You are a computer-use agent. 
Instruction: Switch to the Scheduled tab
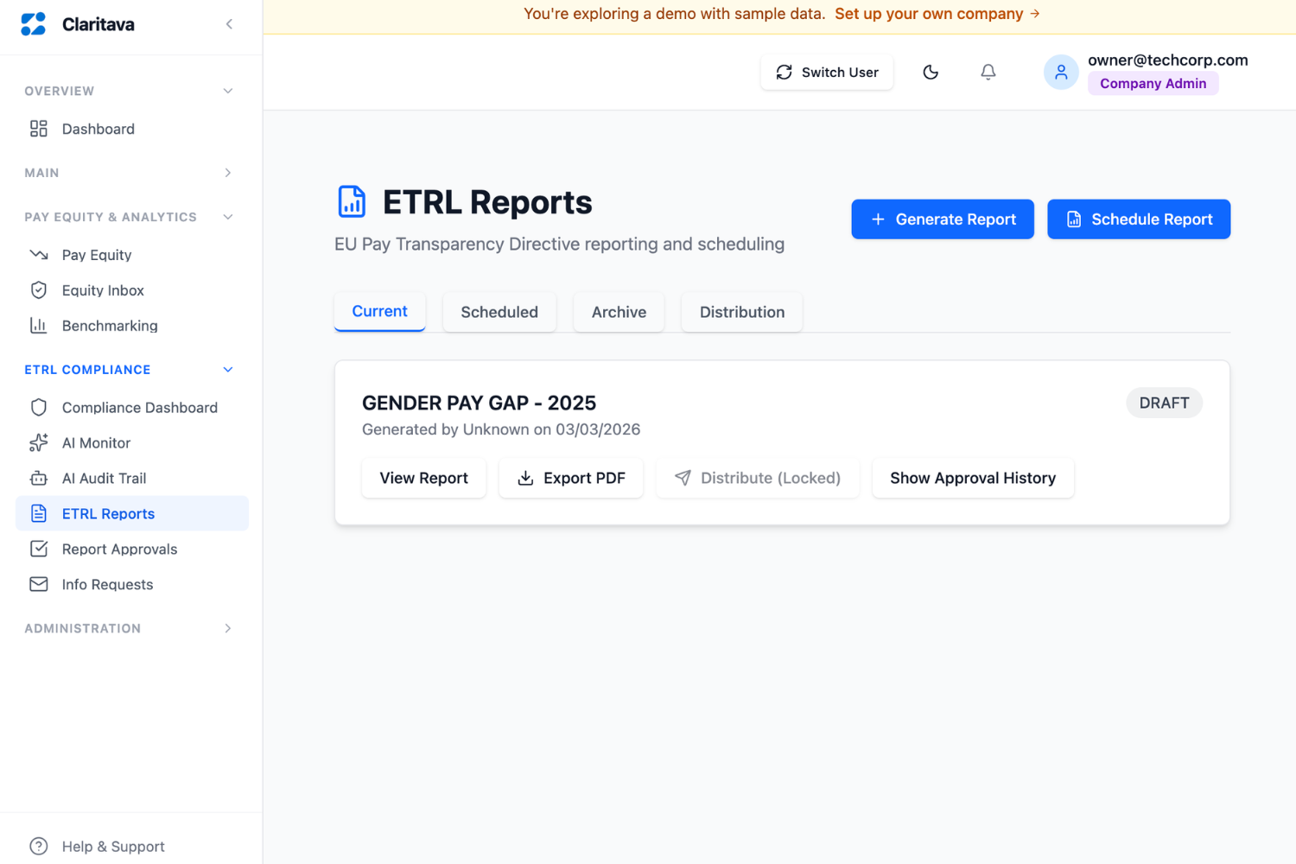499,312
